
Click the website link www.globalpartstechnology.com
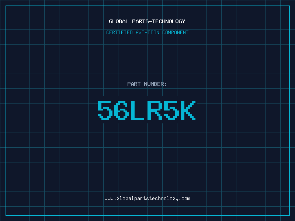[147, 199]
